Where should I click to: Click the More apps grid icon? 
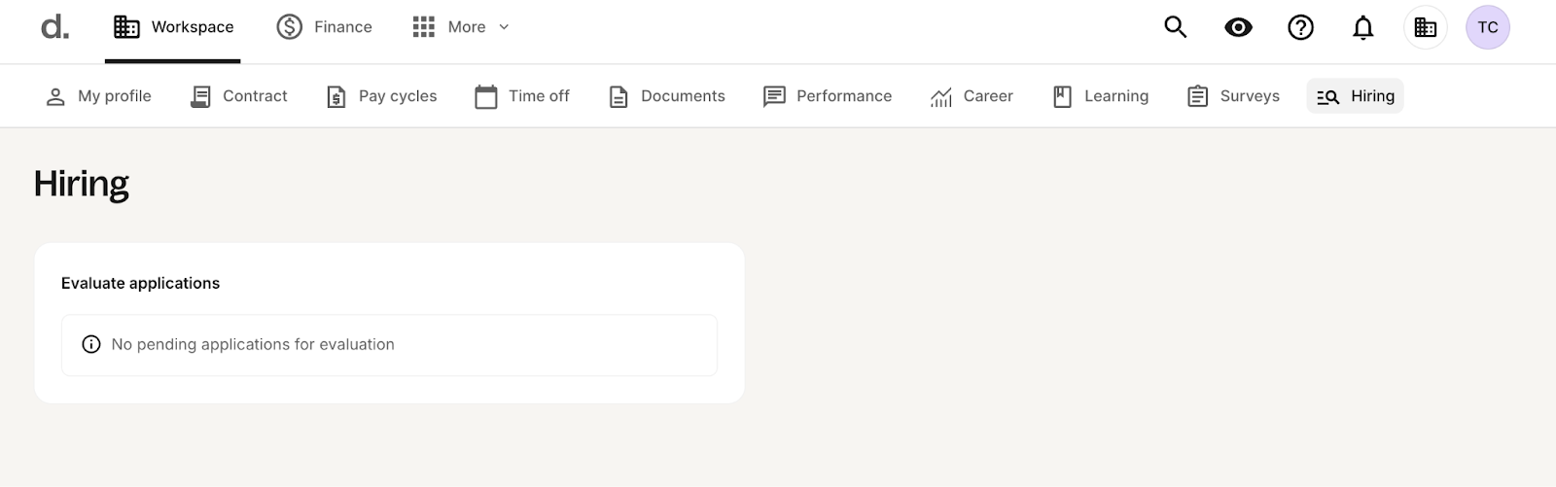424,27
